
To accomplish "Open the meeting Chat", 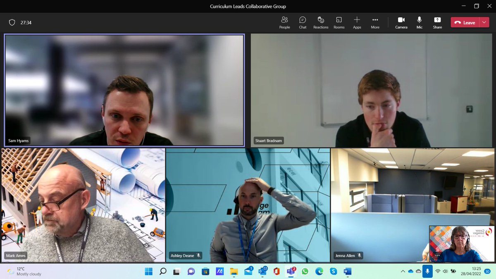I will pyautogui.click(x=303, y=22).
